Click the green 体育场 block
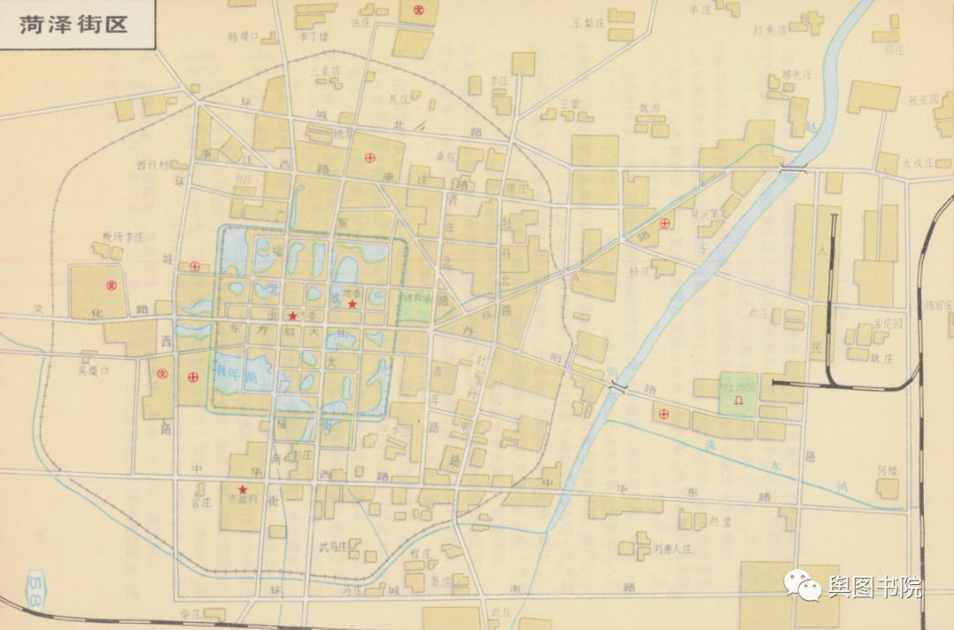 [415, 307]
